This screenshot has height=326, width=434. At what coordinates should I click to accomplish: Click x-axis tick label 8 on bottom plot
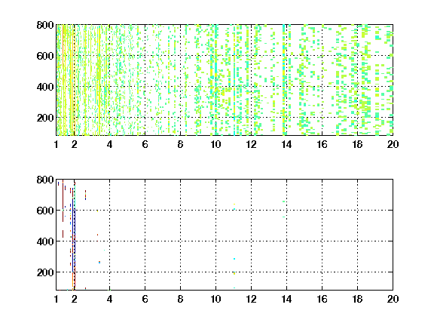click(x=181, y=299)
